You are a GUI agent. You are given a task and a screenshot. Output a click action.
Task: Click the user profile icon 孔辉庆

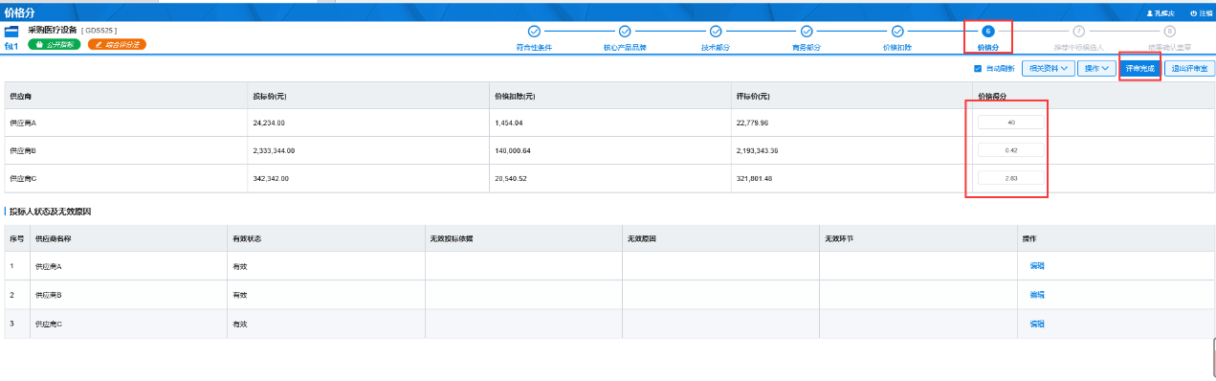pyautogui.click(x=1150, y=14)
